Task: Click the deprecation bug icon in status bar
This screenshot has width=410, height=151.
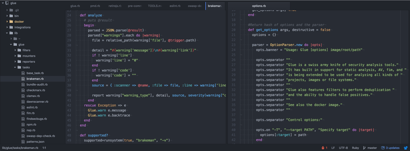Action: [x=322, y=148]
